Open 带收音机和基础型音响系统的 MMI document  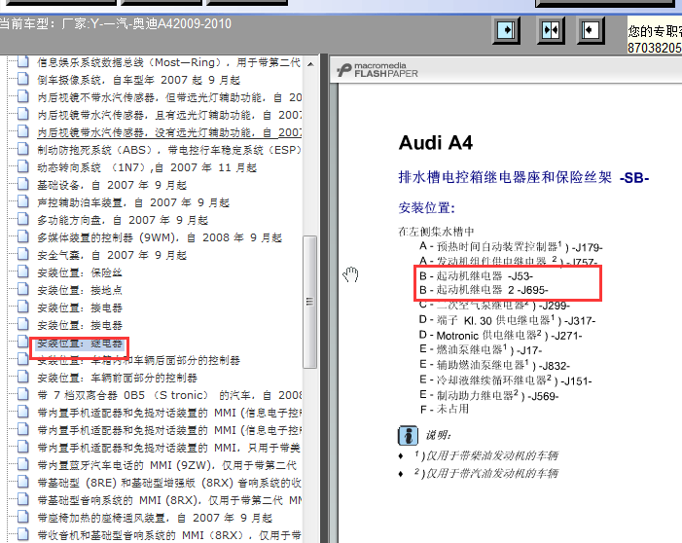[169, 535]
